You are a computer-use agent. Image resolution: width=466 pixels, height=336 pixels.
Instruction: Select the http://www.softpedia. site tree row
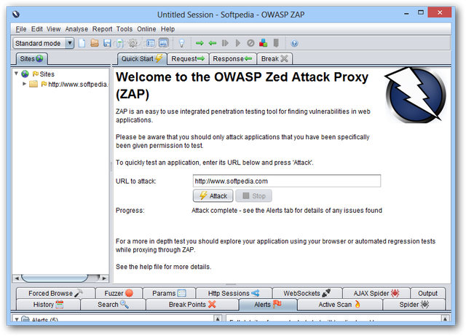[x=68, y=85]
